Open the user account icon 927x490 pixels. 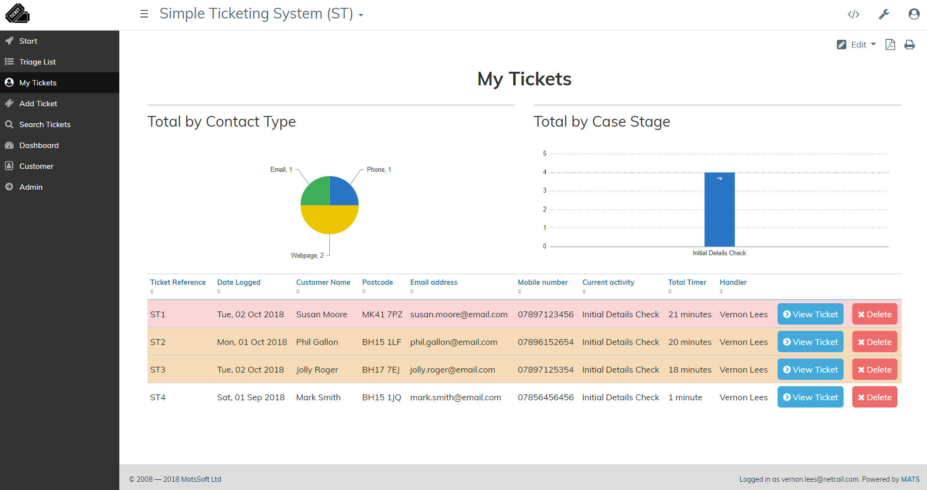tap(914, 14)
